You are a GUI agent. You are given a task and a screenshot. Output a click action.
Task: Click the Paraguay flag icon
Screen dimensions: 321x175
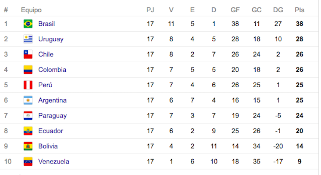click(28, 116)
